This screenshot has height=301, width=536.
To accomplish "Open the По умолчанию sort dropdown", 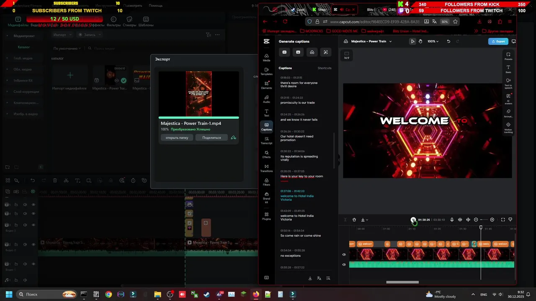I will click(x=67, y=48).
